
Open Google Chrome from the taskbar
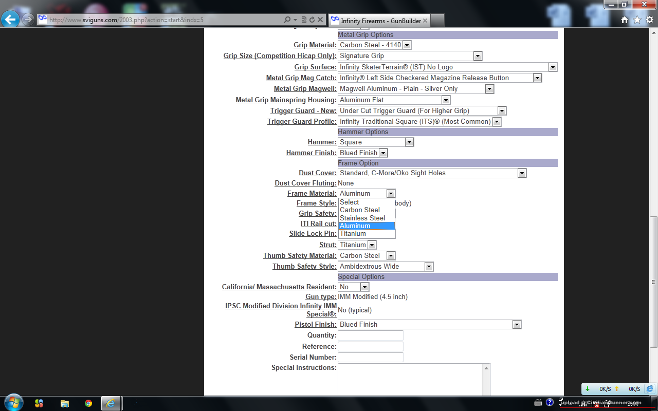[88, 403]
